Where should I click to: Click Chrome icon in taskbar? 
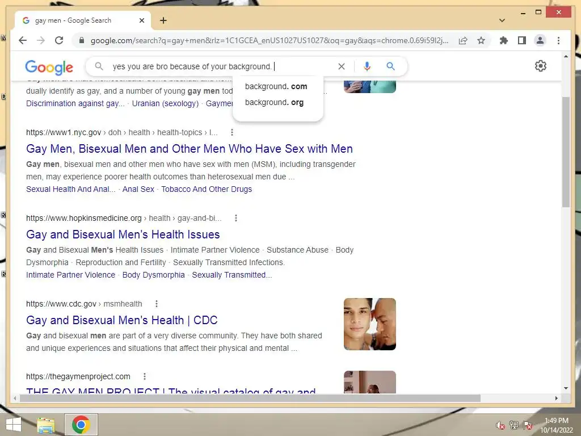(x=81, y=425)
